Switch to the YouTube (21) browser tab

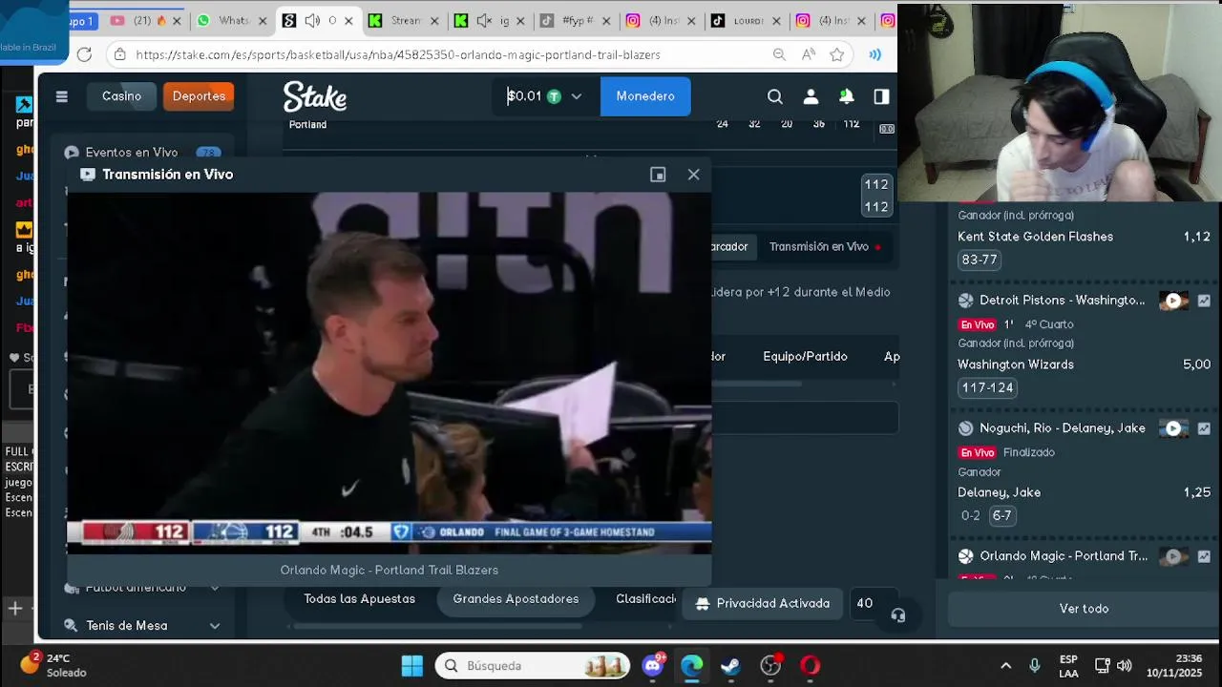point(146,20)
